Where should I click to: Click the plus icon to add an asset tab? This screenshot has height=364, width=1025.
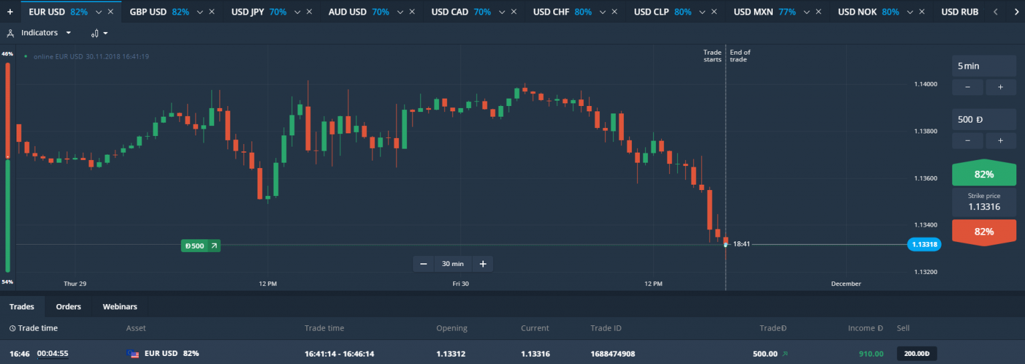pyautogui.click(x=10, y=12)
